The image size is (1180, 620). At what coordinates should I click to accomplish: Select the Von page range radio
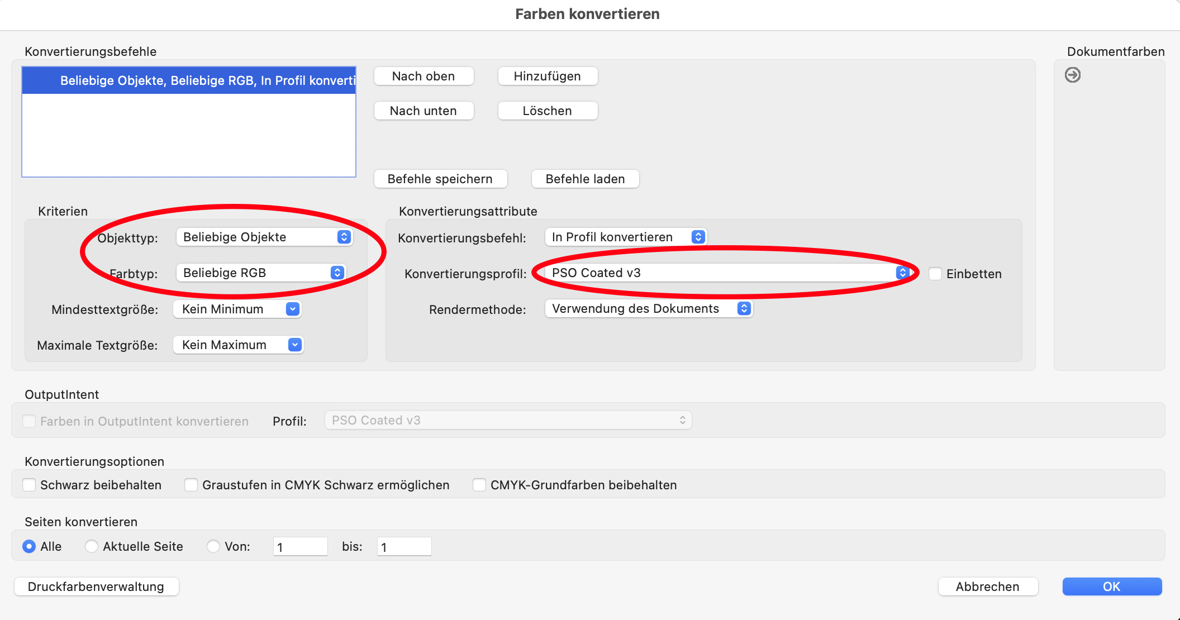tap(213, 546)
